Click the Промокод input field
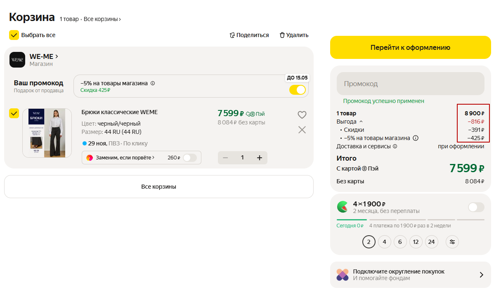This screenshot has height=297, width=501. click(x=410, y=84)
